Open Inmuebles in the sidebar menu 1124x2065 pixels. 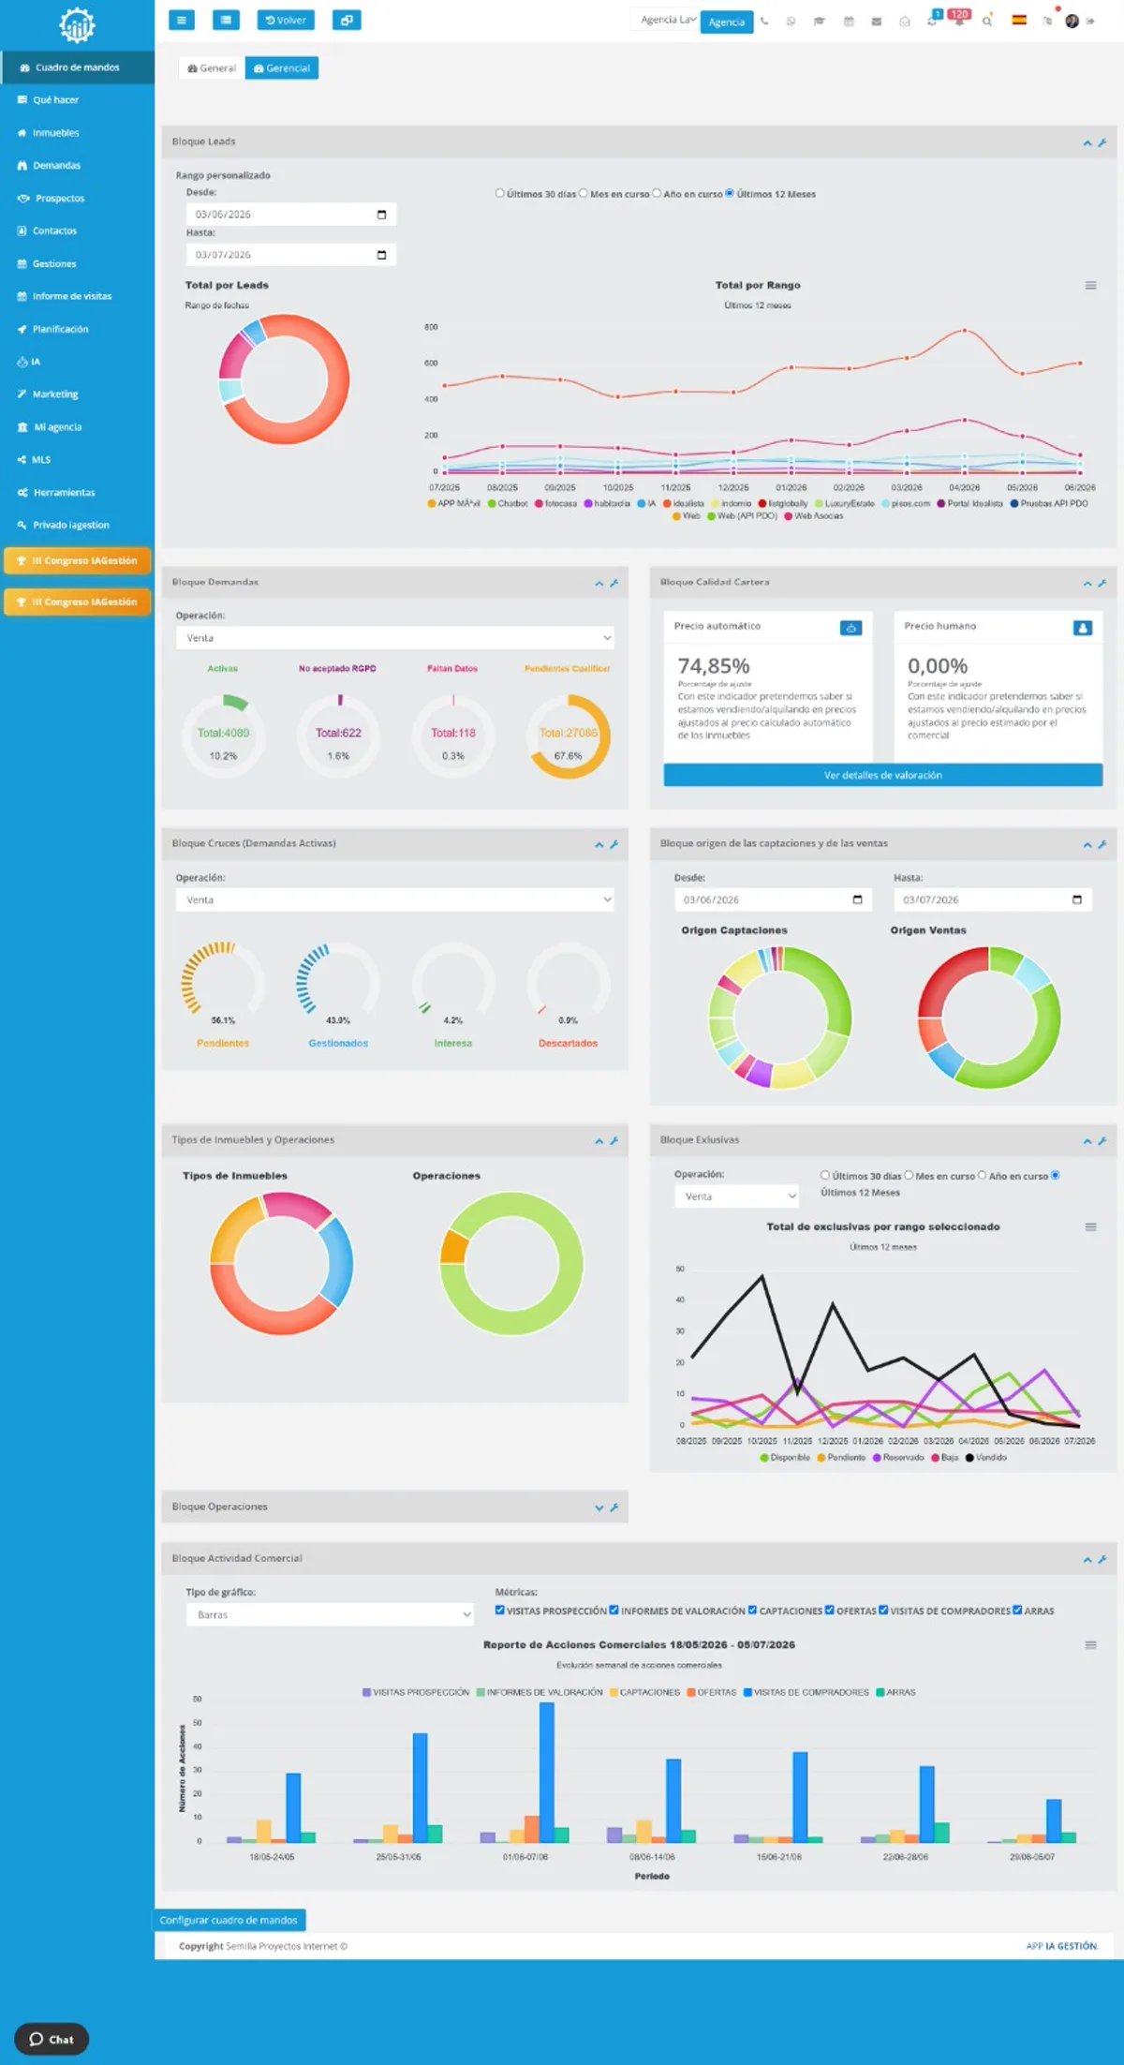55,133
